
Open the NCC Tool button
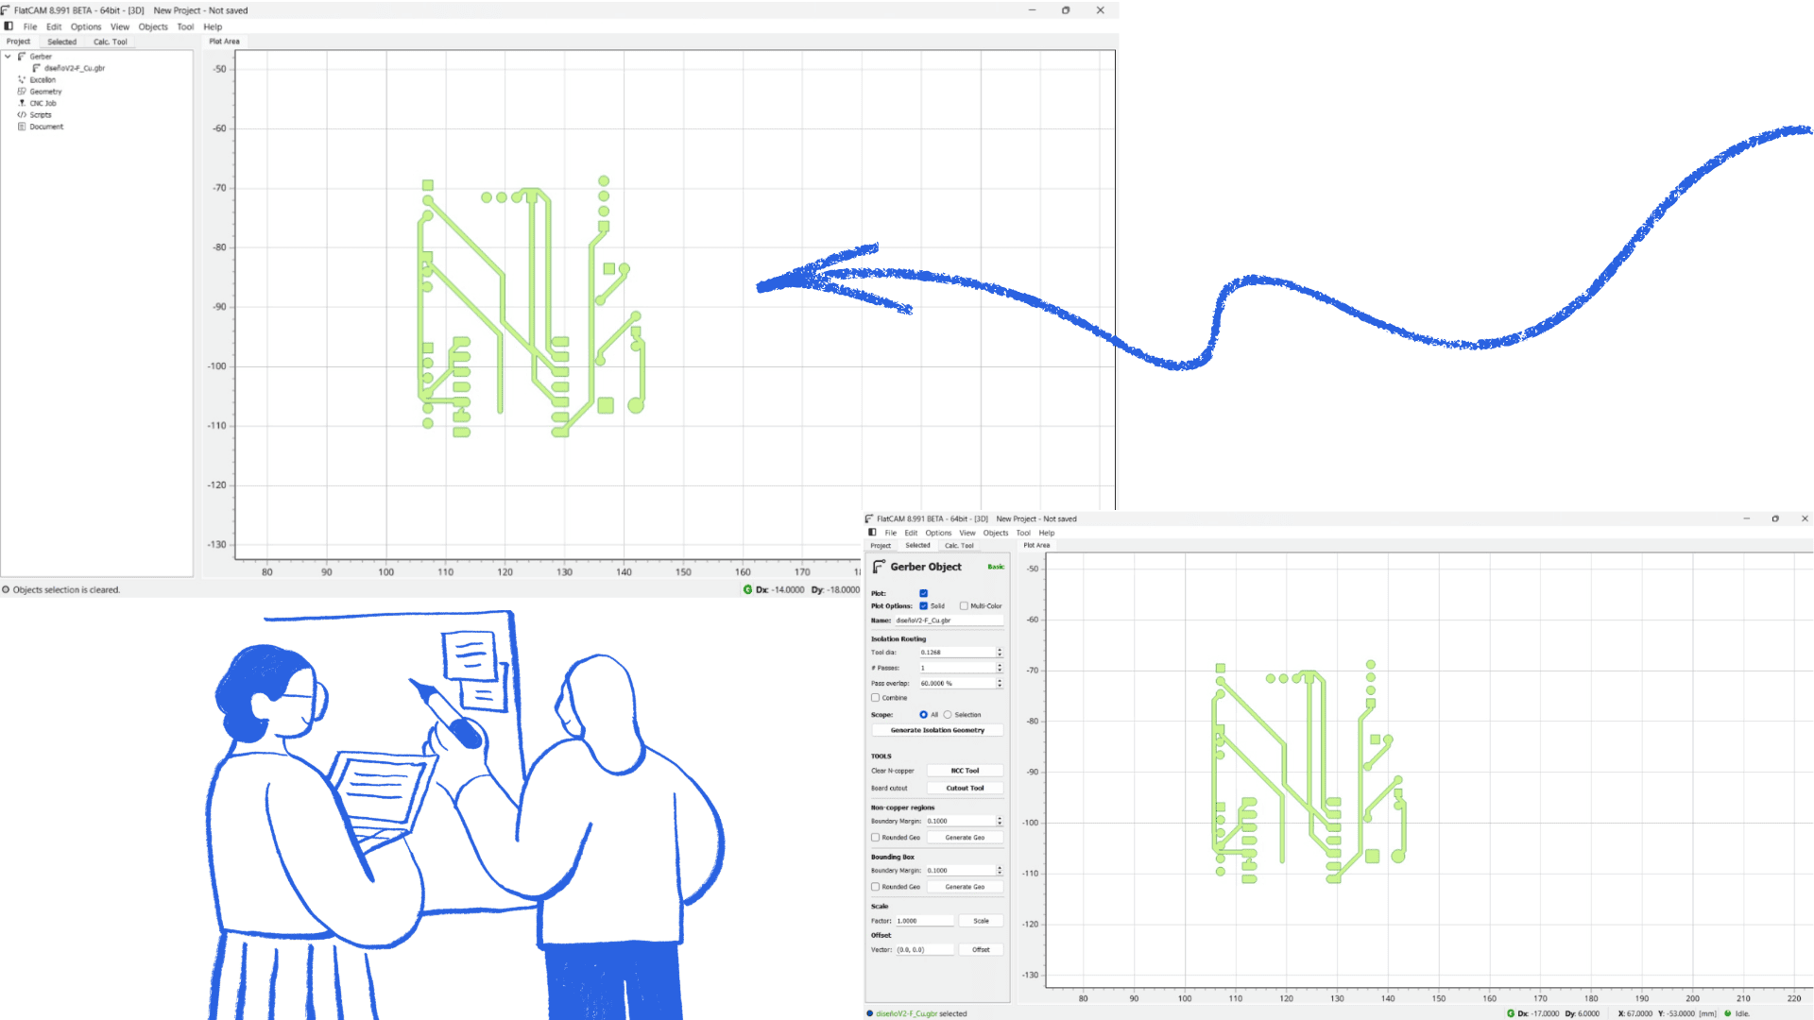[x=965, y=771]
